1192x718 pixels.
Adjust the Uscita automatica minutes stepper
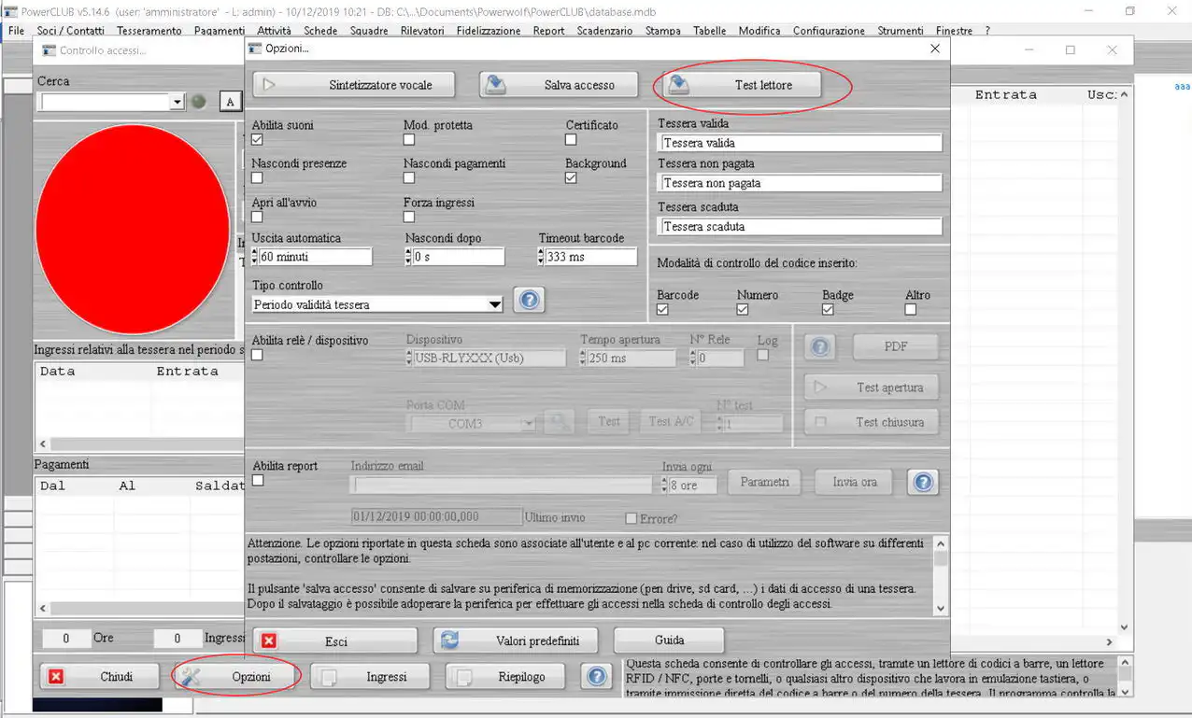click(x=255, y=257)
